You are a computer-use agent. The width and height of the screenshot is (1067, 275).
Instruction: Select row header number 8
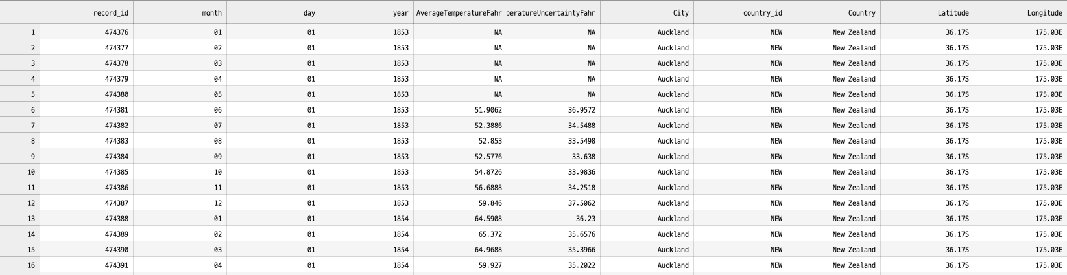(x=20, y=140)
